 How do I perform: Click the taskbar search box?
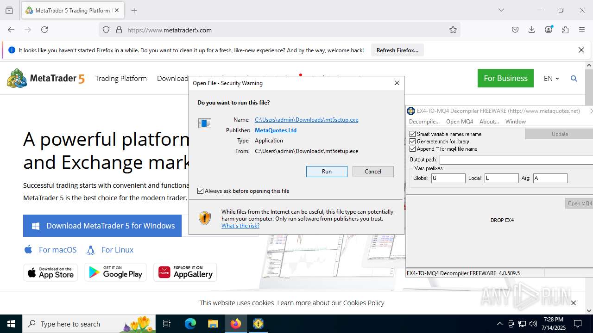[x=89, y=324]
